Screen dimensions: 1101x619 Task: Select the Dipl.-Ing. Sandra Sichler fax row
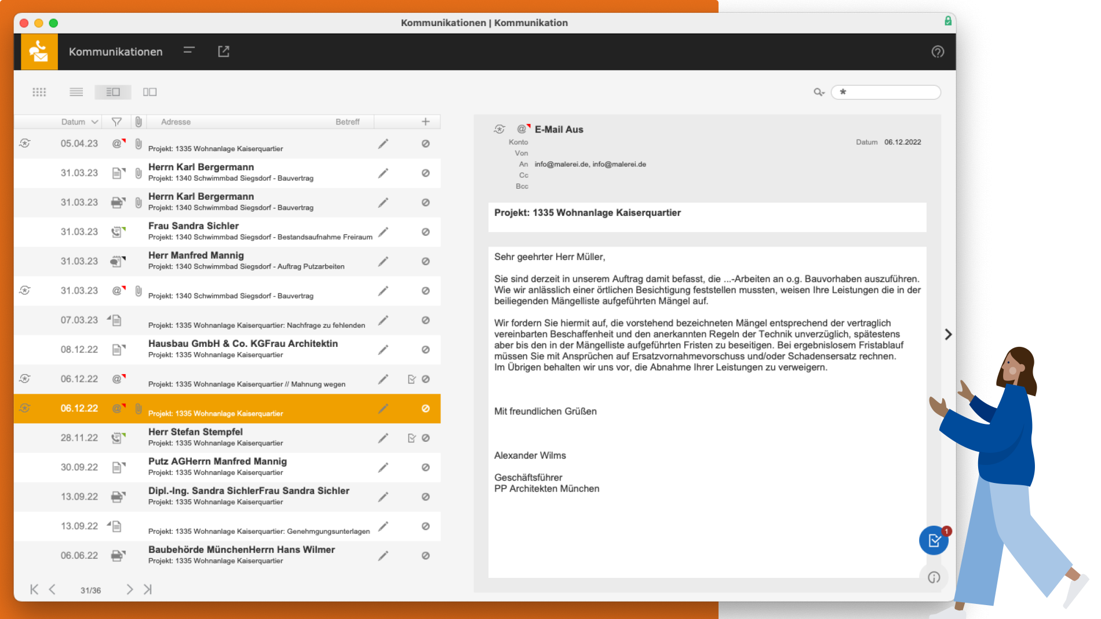[x=227, y=497]
